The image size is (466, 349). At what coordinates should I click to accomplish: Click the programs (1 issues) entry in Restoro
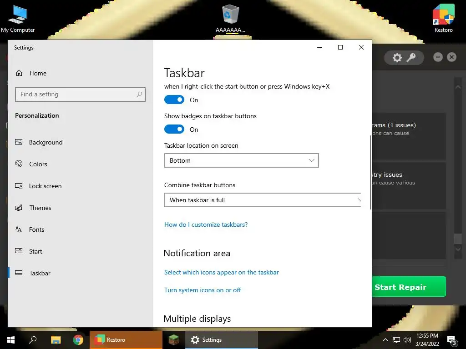click(x=409, y=136)
